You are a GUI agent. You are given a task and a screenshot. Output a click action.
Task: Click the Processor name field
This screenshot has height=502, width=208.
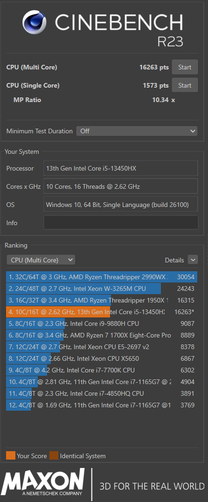121,168
